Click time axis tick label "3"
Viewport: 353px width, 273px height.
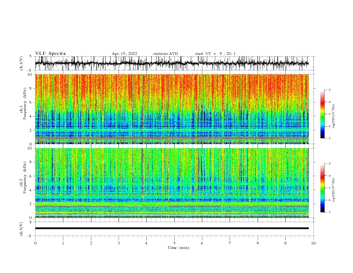[x=119, y=243]
